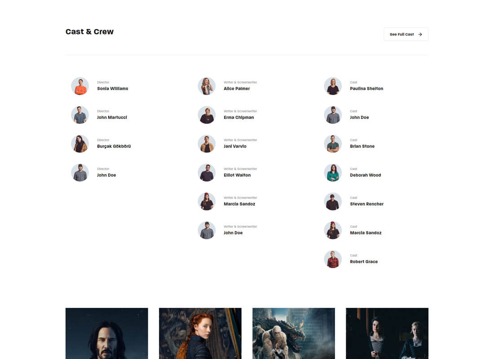Open the red-haired woman movie poster

tap(200, 333)
